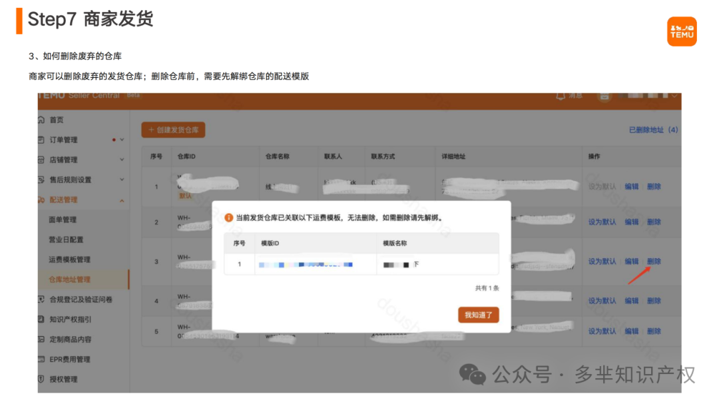Open 营业日配置 submenu item
Viewport: 719px width, 404px height.
(x=66, y=240)
